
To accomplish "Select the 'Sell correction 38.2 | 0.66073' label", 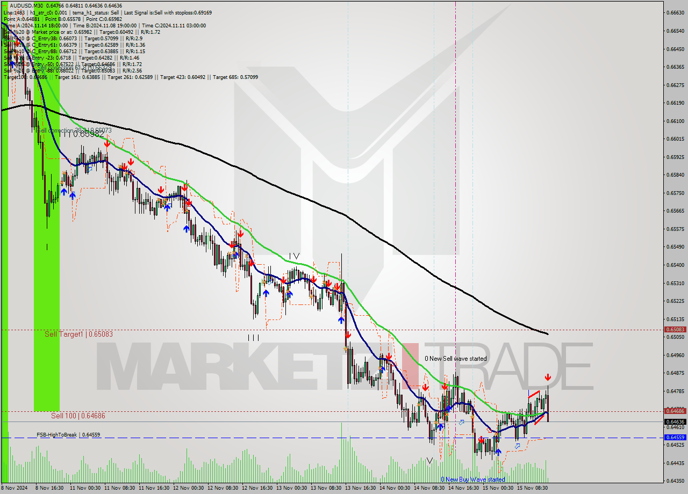I will 74,130.
